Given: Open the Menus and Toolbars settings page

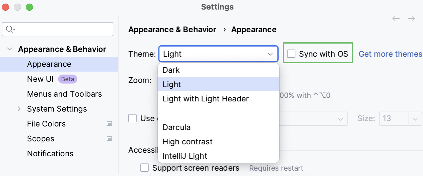Looking at the screenshot, I should [64, 94].
